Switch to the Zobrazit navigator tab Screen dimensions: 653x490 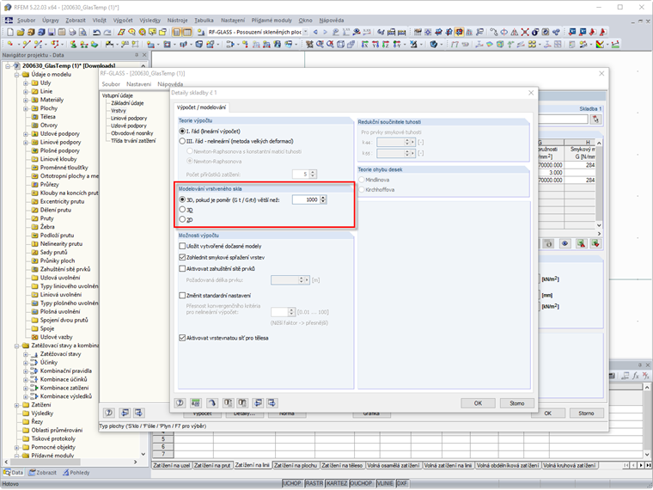pos(42,473)
